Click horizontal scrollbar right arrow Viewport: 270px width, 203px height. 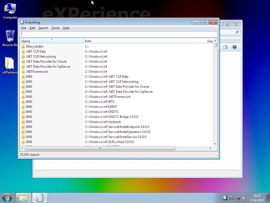coord(210,148)
